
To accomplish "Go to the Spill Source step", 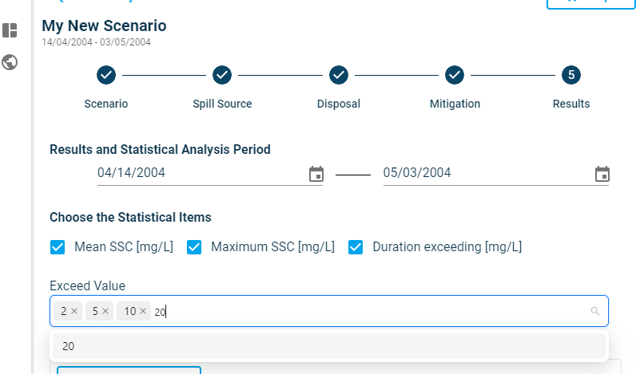I will [222, 76].
